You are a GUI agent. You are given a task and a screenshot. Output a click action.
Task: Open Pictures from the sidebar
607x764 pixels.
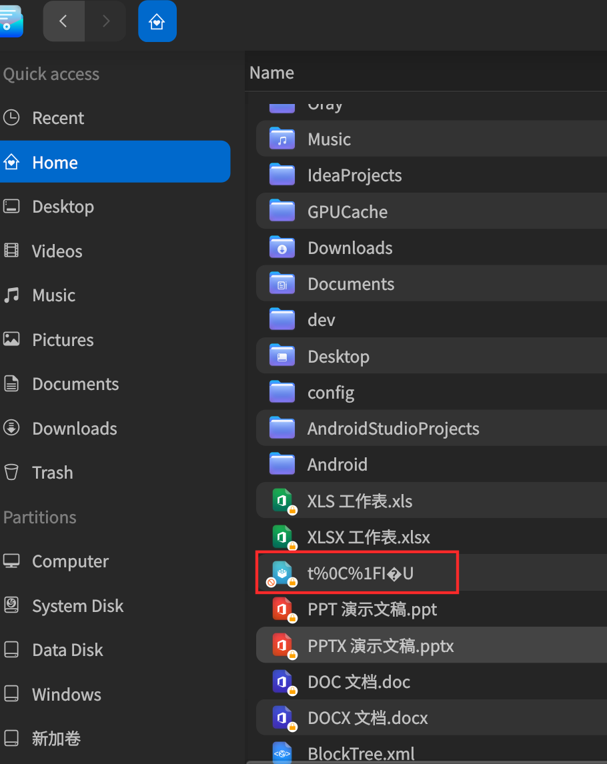click(115, 339)
